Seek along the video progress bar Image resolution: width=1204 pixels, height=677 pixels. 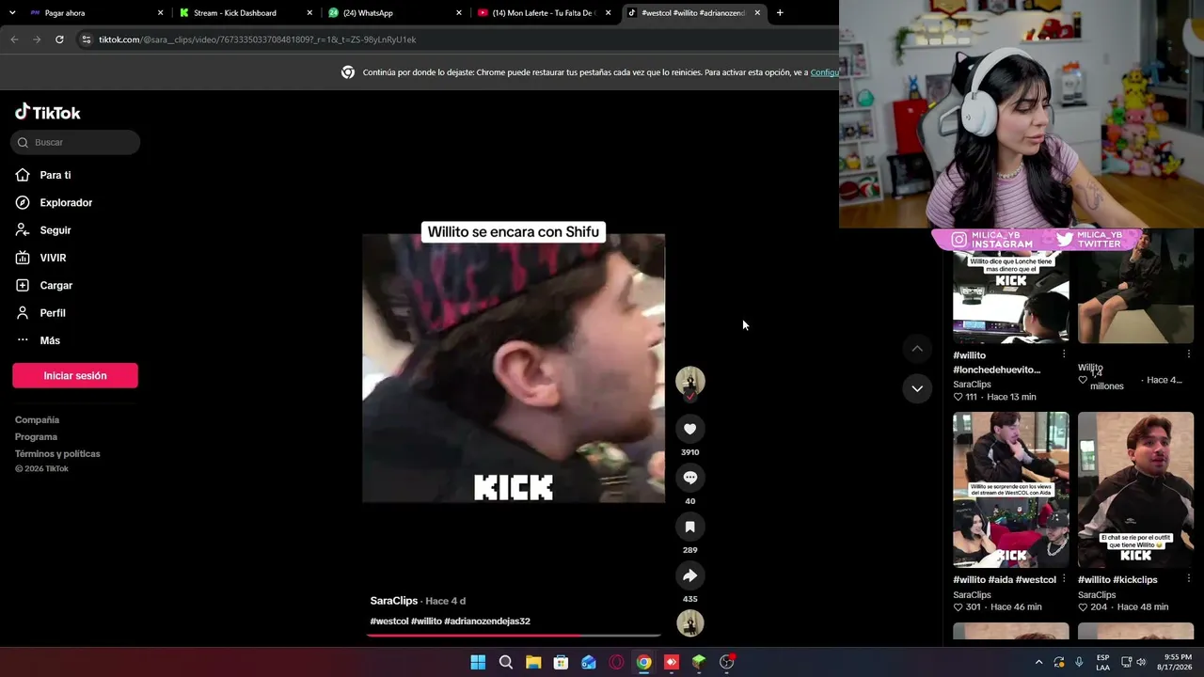pyautogui.click(x=514, y=636)
